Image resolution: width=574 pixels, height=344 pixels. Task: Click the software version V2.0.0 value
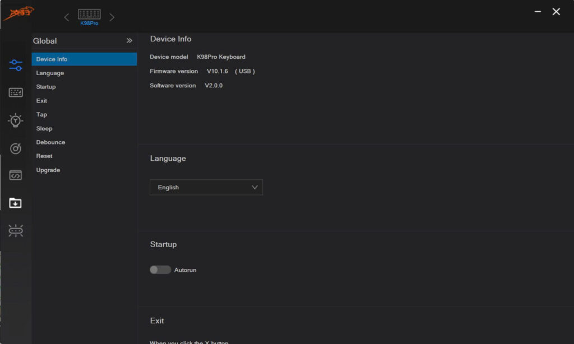coord(214,85)
